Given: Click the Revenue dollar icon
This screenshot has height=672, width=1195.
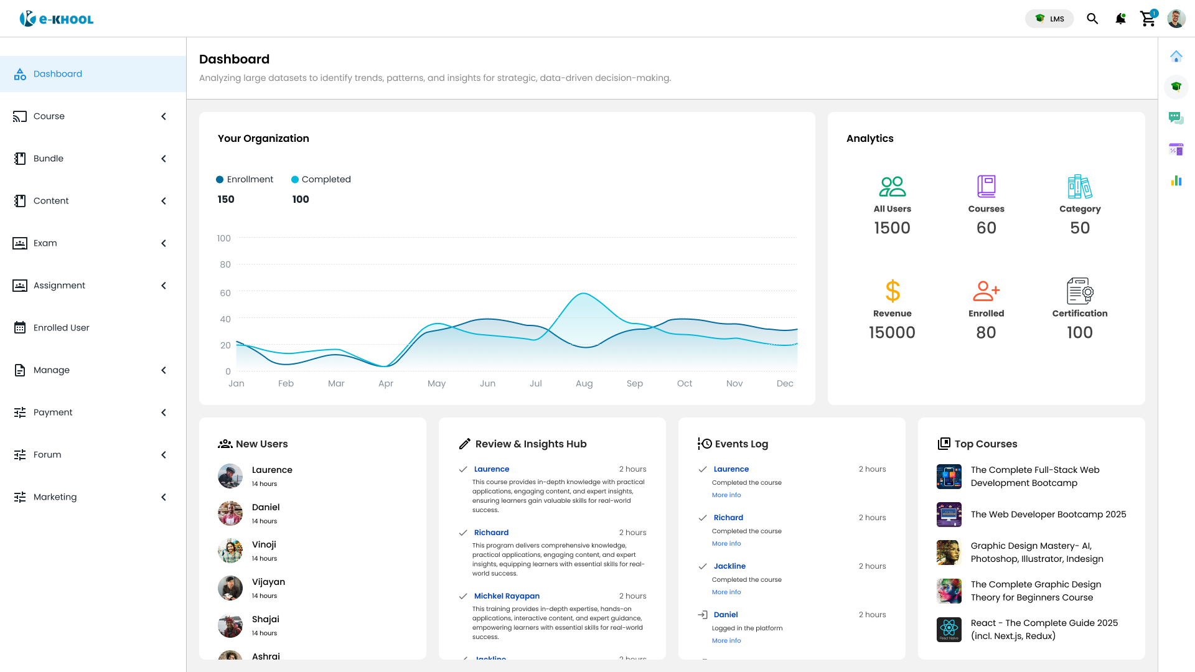Looking at the screenshot, I should click(x=893, y=291).
